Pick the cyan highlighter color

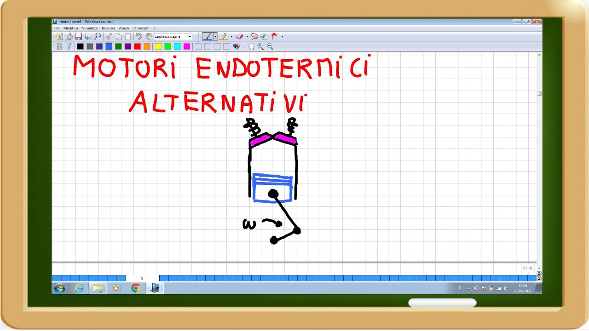[177, 46]
